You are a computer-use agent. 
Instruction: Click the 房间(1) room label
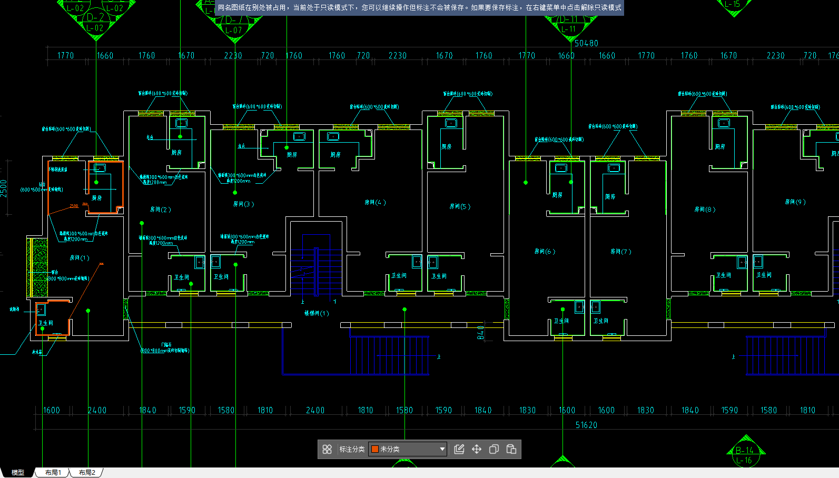click(80, 258)
